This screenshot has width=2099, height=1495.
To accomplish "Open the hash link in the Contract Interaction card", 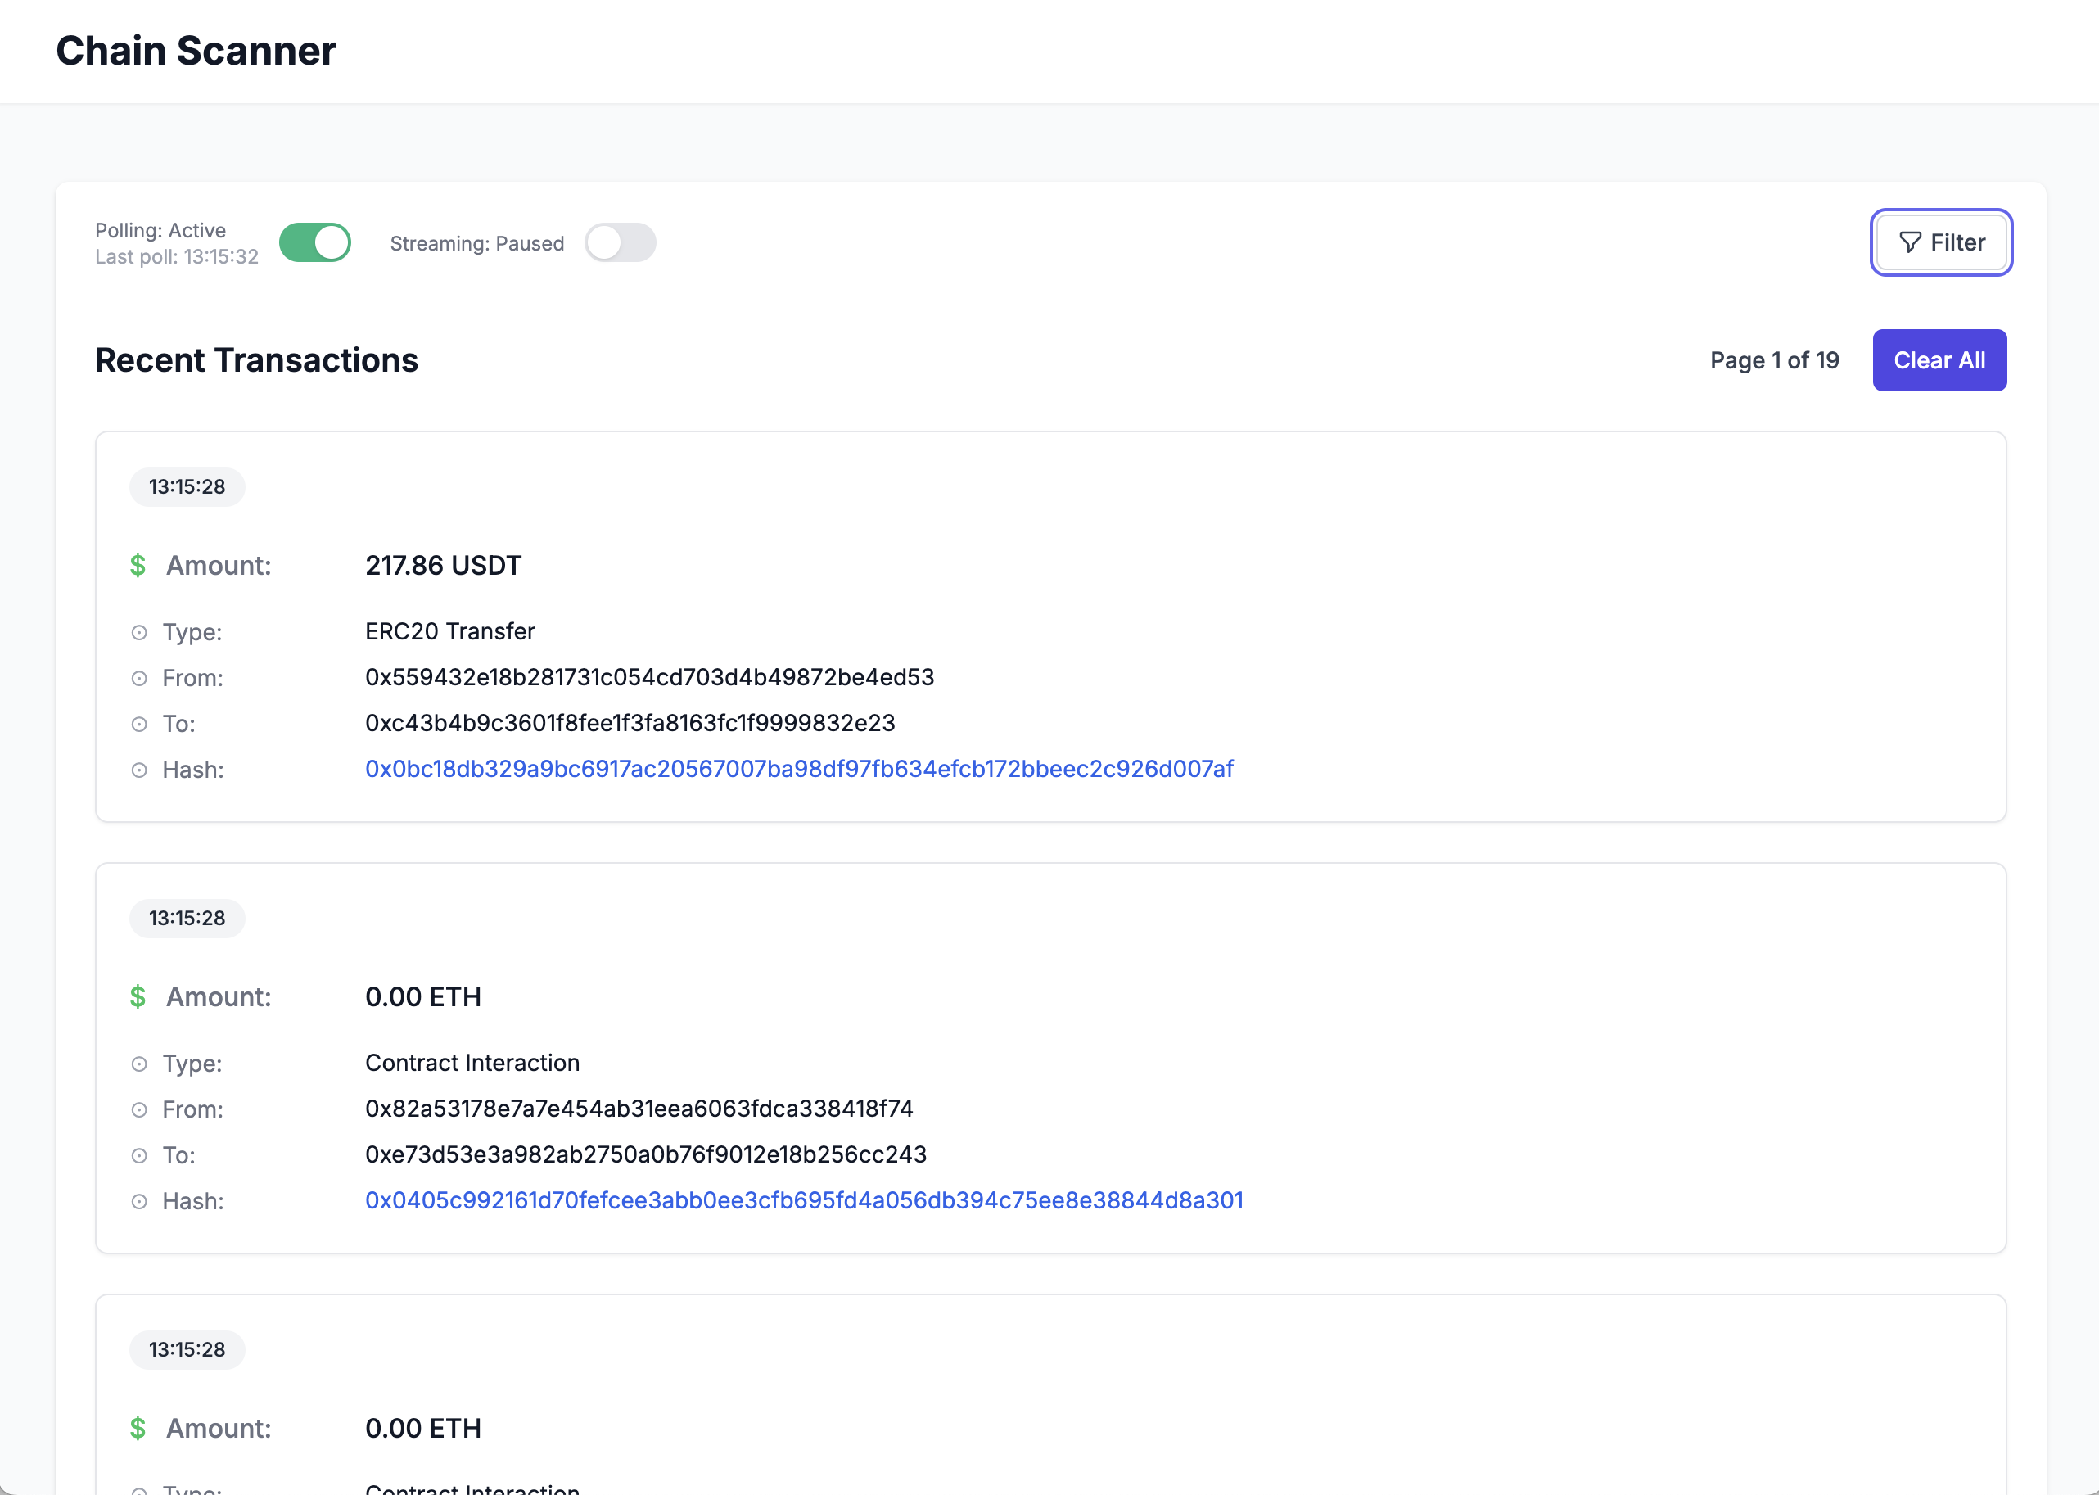I will (803, 1201).
